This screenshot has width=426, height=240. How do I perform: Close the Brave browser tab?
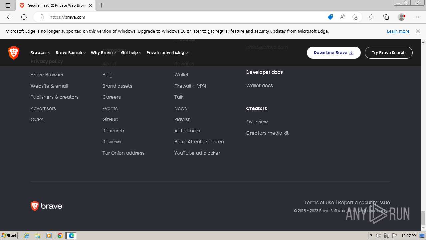[90, 5]
